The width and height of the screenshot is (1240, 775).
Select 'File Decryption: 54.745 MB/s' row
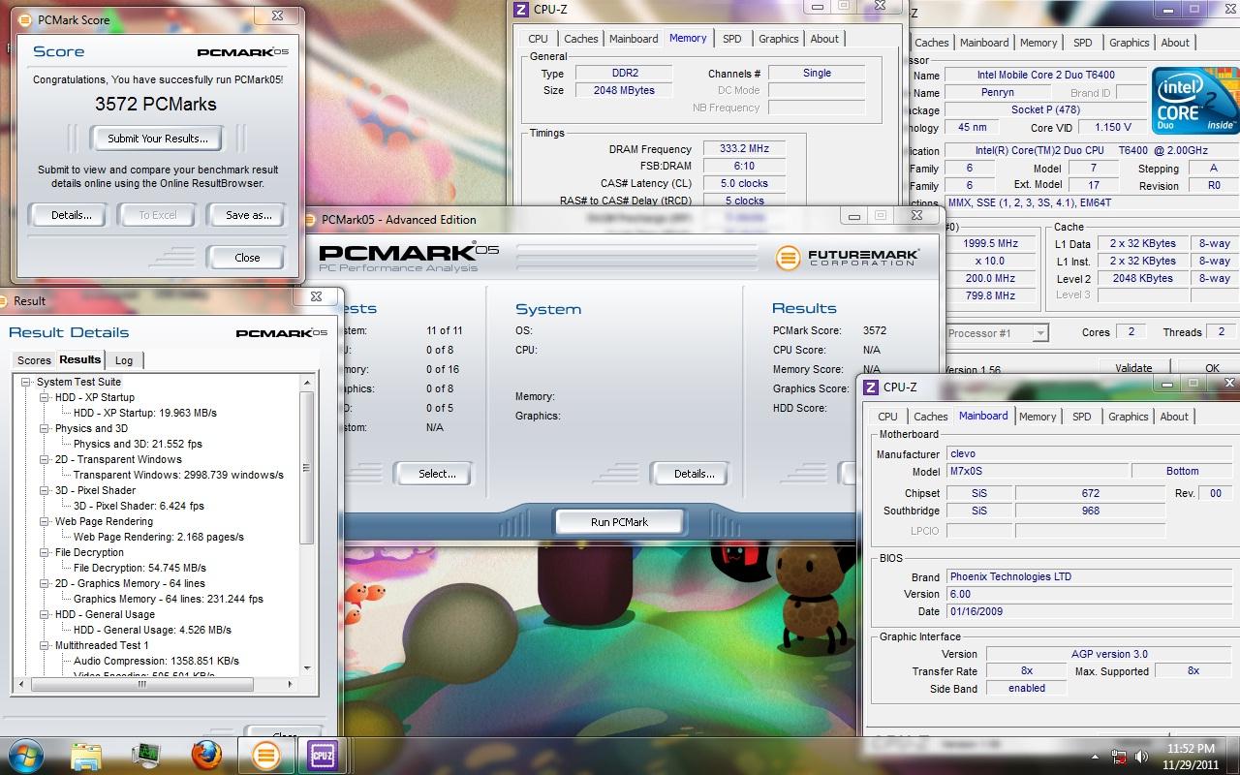[x=139, y=568]
